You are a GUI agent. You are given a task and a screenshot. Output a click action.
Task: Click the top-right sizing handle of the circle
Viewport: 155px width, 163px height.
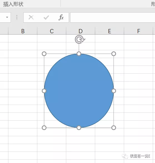pos(114,54)
